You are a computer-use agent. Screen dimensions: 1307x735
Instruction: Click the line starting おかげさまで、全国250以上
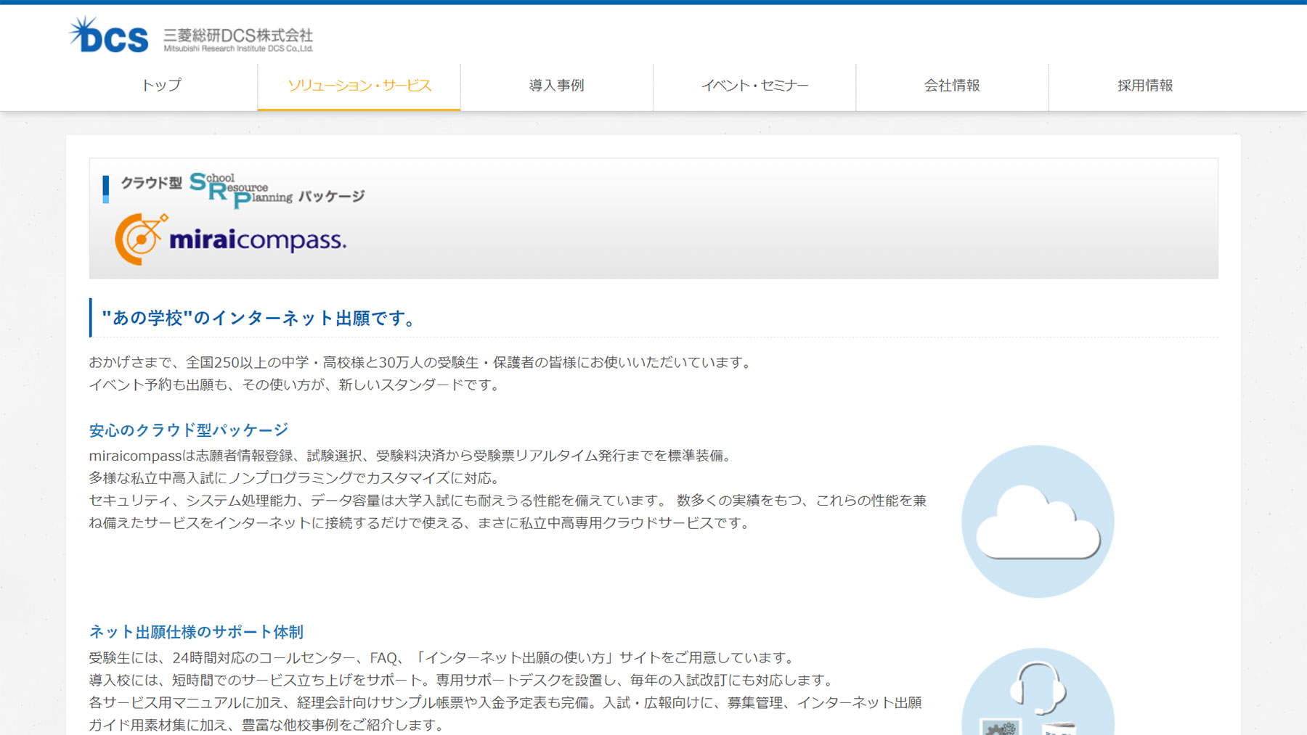click(422, 362)
